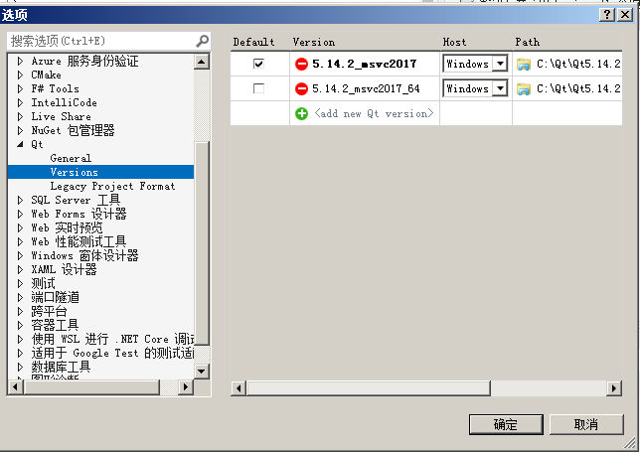This screenshot has height=452, width=640.
Task: Select Legacy Project Format under Qt
Action: pos(112,186)
